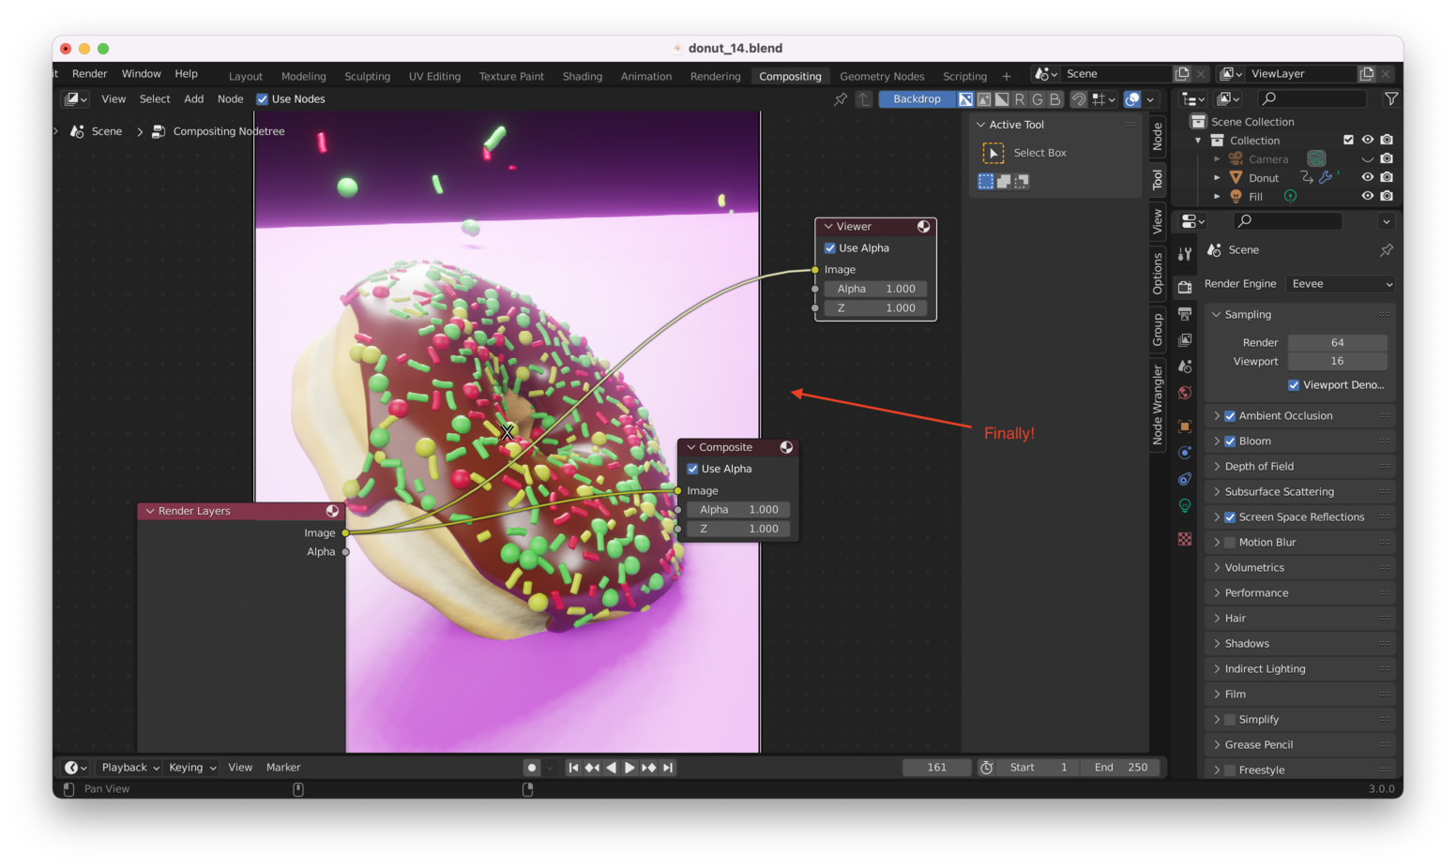Screen dimensions: 1456x868
Task: Uncheck the Bloom checkbox
Action: (1230, 441)
